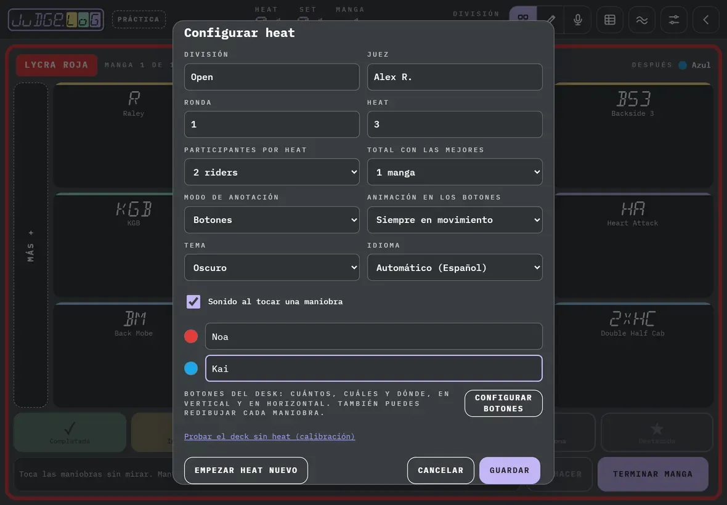
Task: Toggle the Sonido al tocar una maniobra checkbox
Action: tap(193, 302)
